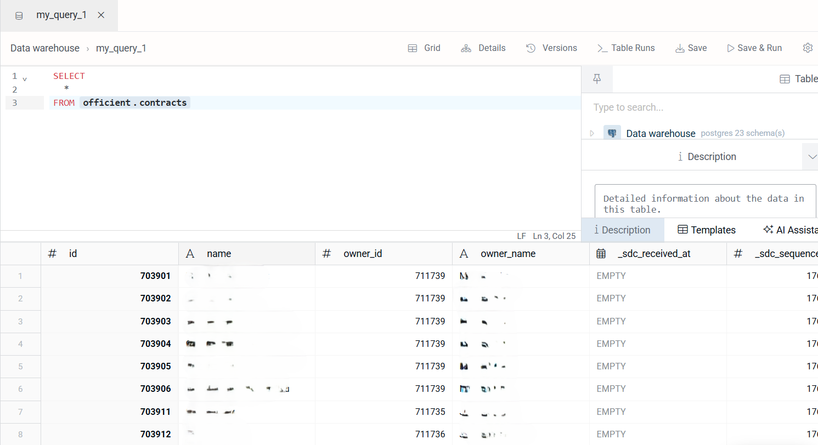Show query Versions history
The image size is (818, 445).
point(551,48)
